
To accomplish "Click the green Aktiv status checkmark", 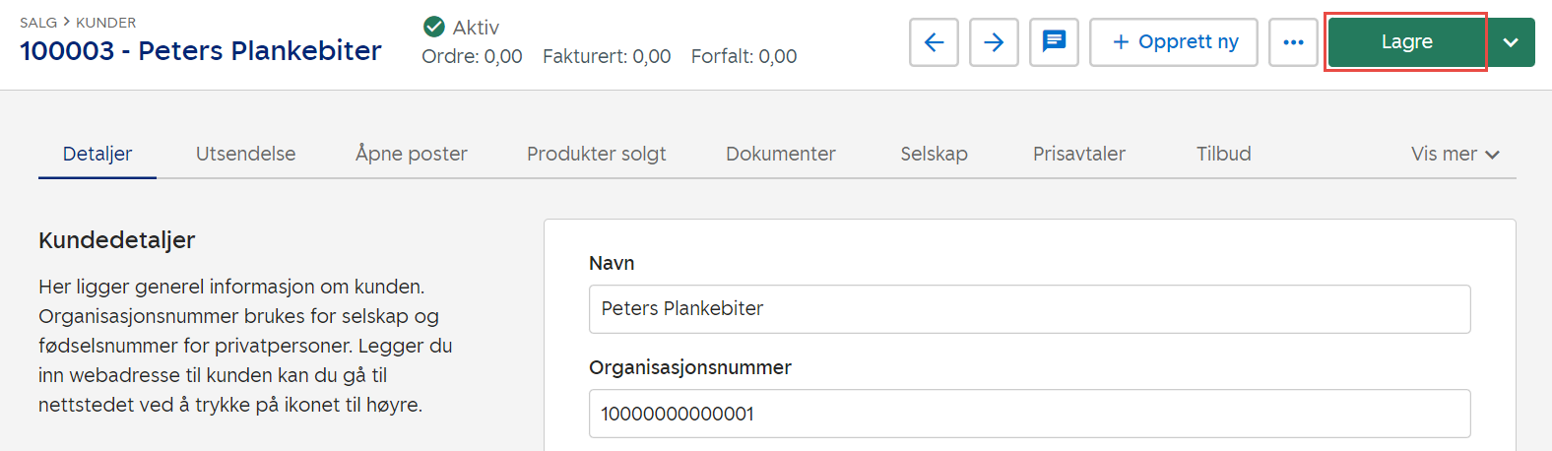I will (x=433, y=27).
